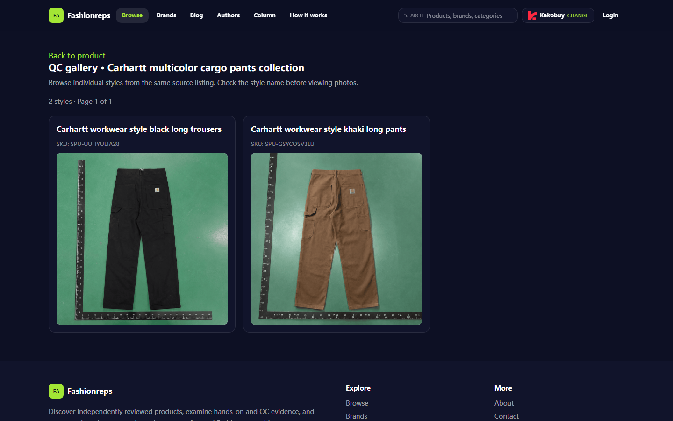Click the QC gallery page heading

point(176,68)
